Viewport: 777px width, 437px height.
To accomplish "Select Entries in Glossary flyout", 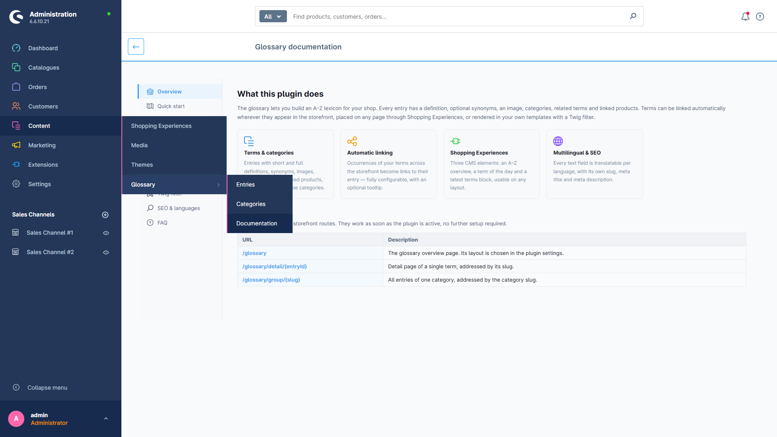I will (x=260, y=185).
